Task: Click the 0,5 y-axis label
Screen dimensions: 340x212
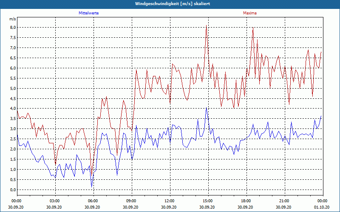Action: [12, 179]
